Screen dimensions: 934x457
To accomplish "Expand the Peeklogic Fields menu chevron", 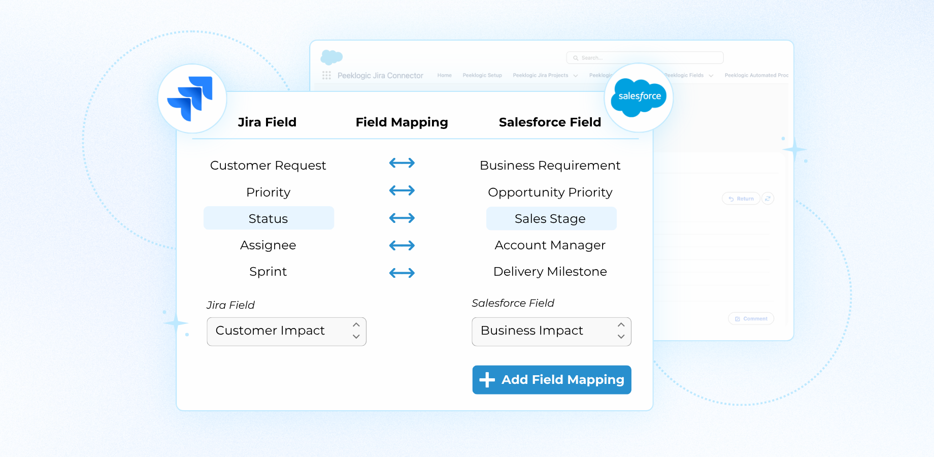I will [x=711, y=76].
